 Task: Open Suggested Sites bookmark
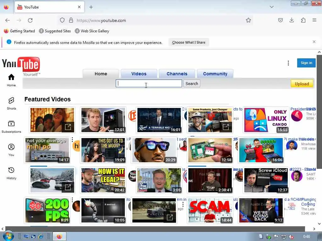pos(55,31)
